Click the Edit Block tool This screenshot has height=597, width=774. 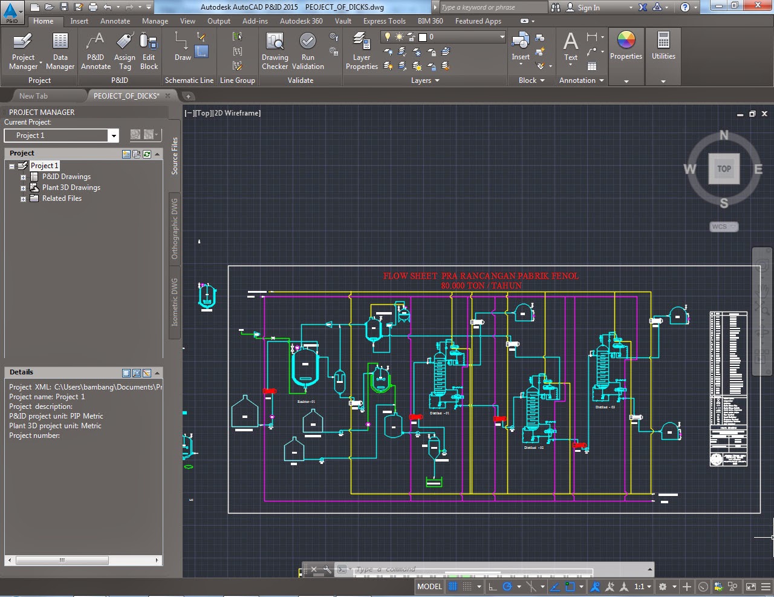click(x=149, y=51)
